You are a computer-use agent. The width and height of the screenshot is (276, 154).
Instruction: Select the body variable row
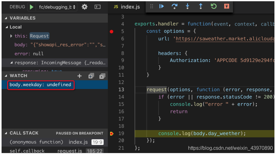coord(55,45)
